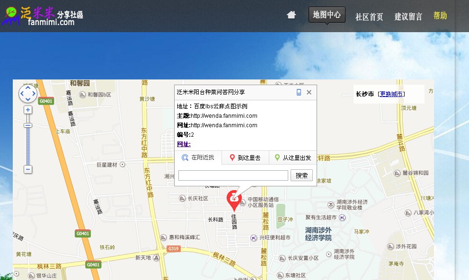Click the G319 highway shield

click(174, 249)
